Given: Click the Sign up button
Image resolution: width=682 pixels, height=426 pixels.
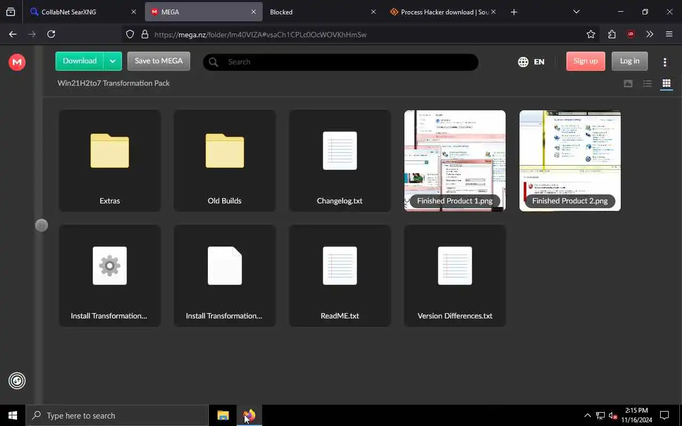Looking at the screenshot, I should pyautogui.click(x=586, y=61).
